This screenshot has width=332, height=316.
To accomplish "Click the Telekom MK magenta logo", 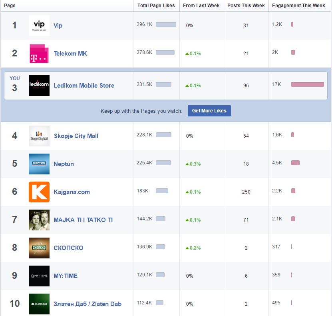I will pos(39,54).
